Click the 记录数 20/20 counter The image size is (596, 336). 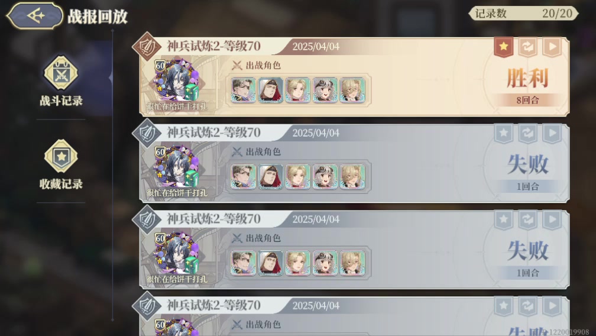click(x=523, y=13)
